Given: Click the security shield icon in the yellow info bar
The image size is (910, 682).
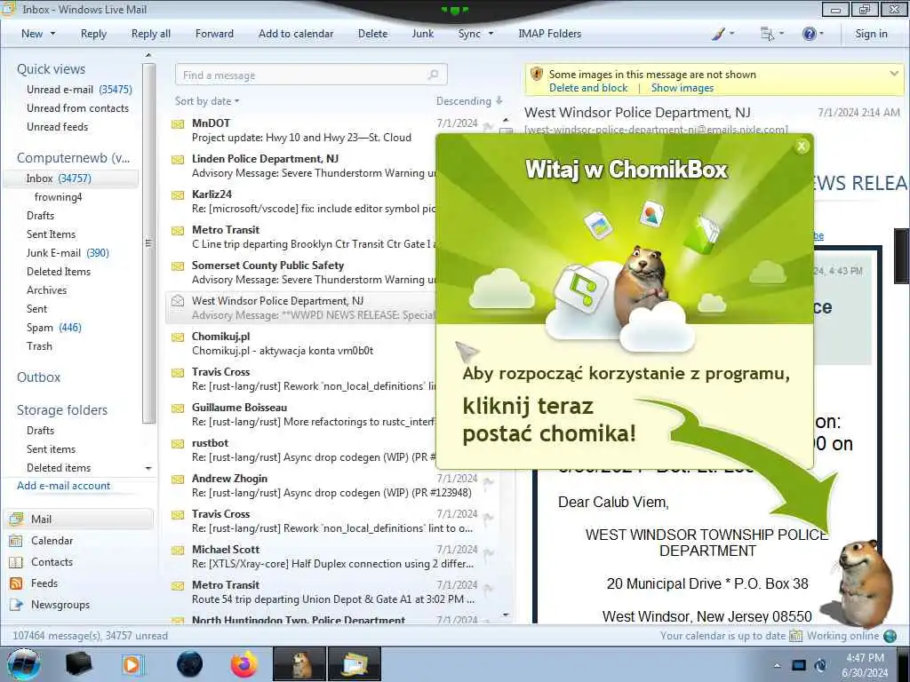Looking at the screenshot, I should pos(537,75).
